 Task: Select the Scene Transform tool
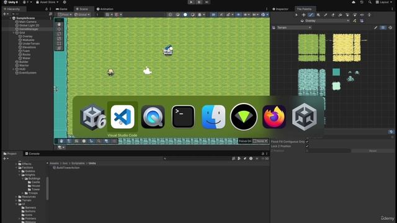pos(59,48)
